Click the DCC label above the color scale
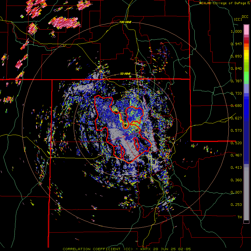Screen dimensions: 251x251 (245, 17)
